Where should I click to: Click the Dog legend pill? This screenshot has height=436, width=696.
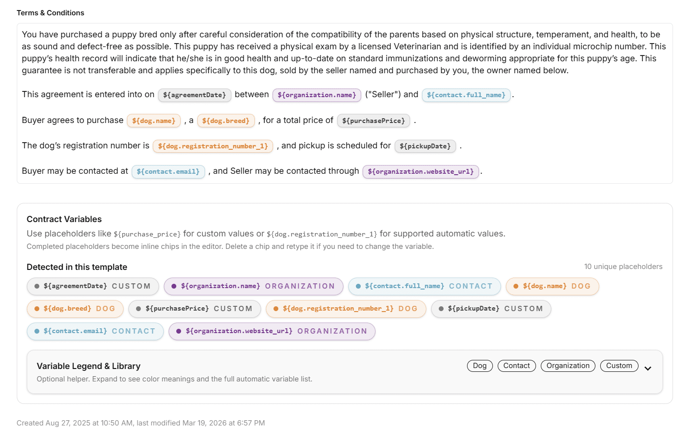pos(479,366)
